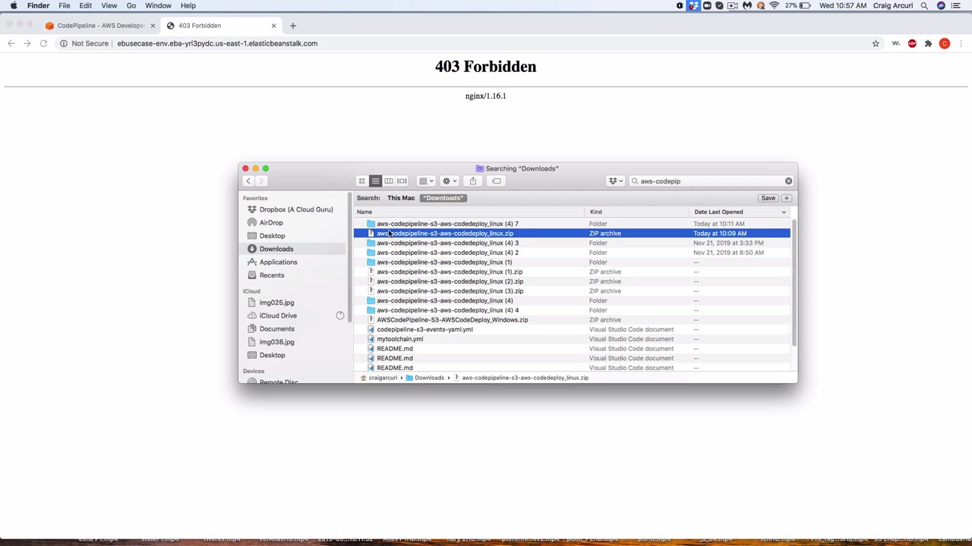Select aws-codepipeline-s3-aws-codedeploy_linux.zip archive
This screenshot has width=972, height=546.
(572, 234)
